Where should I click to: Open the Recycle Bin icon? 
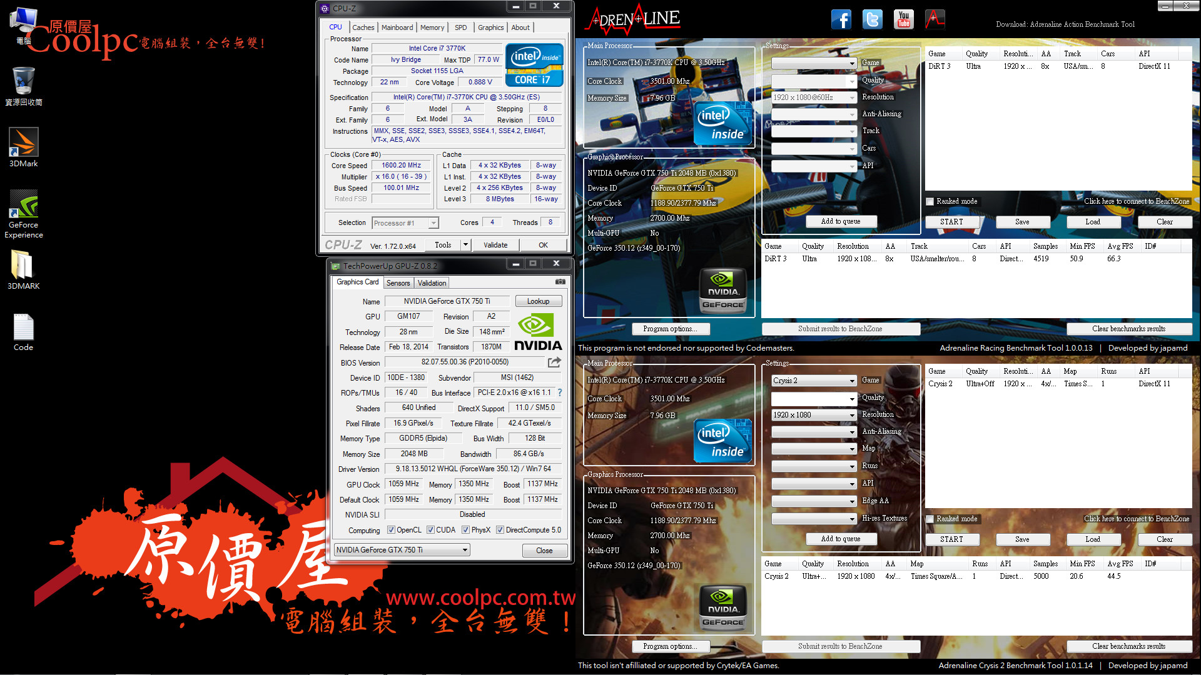(24, 86)
